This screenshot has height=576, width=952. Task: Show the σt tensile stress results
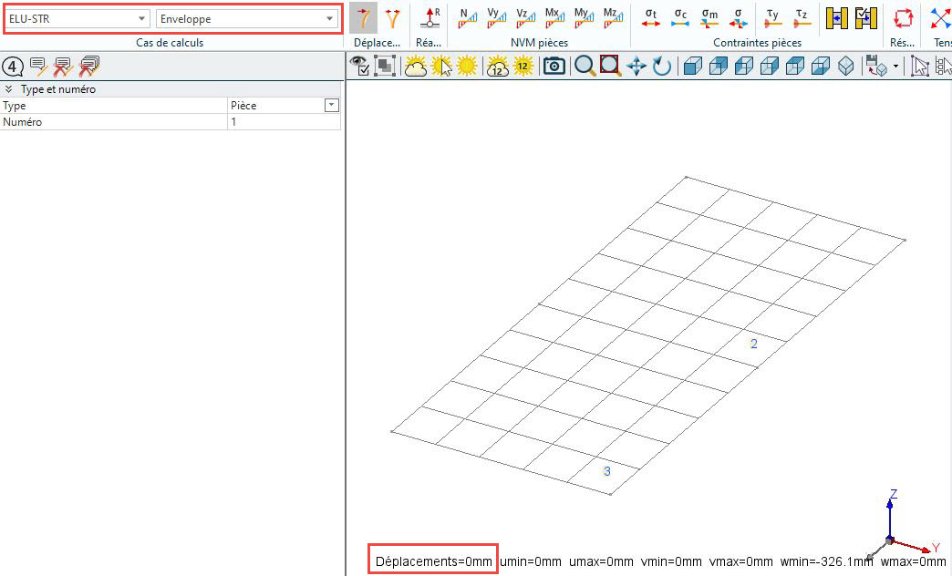point(651,18)
